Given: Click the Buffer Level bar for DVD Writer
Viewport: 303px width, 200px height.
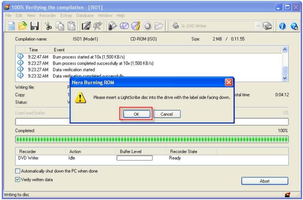Looking at the screenshot, I should click(x=135, y=158).
